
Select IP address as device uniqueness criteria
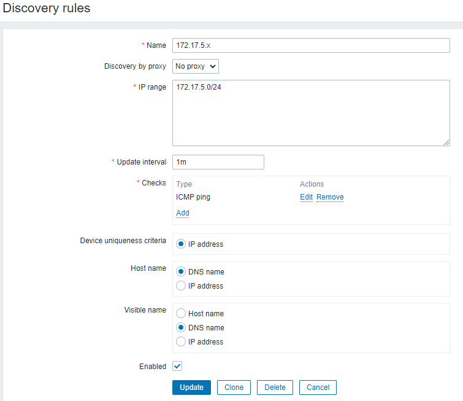[x=181, y=244]
